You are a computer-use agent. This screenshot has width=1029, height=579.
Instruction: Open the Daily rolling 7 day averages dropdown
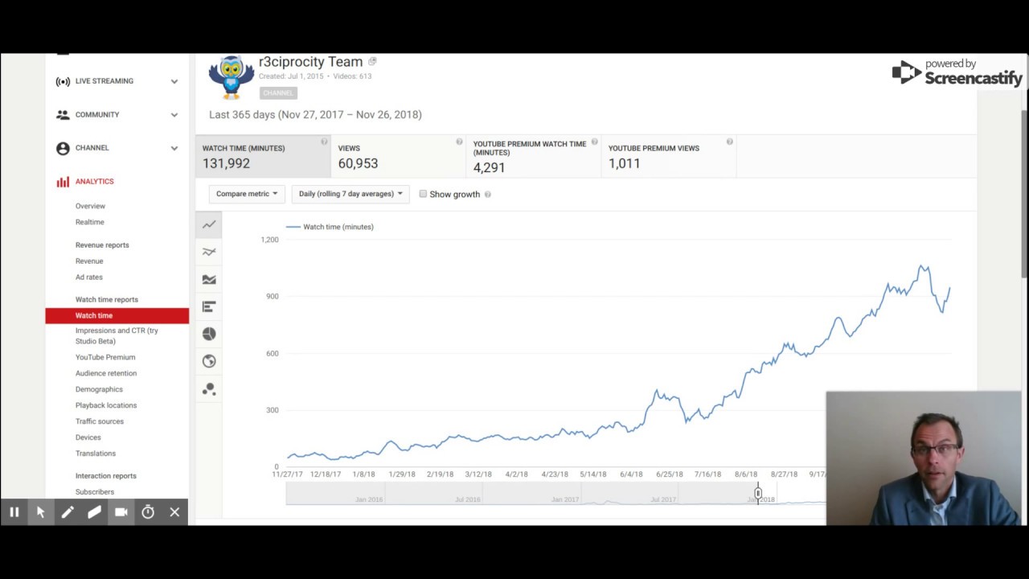point(351,194)
